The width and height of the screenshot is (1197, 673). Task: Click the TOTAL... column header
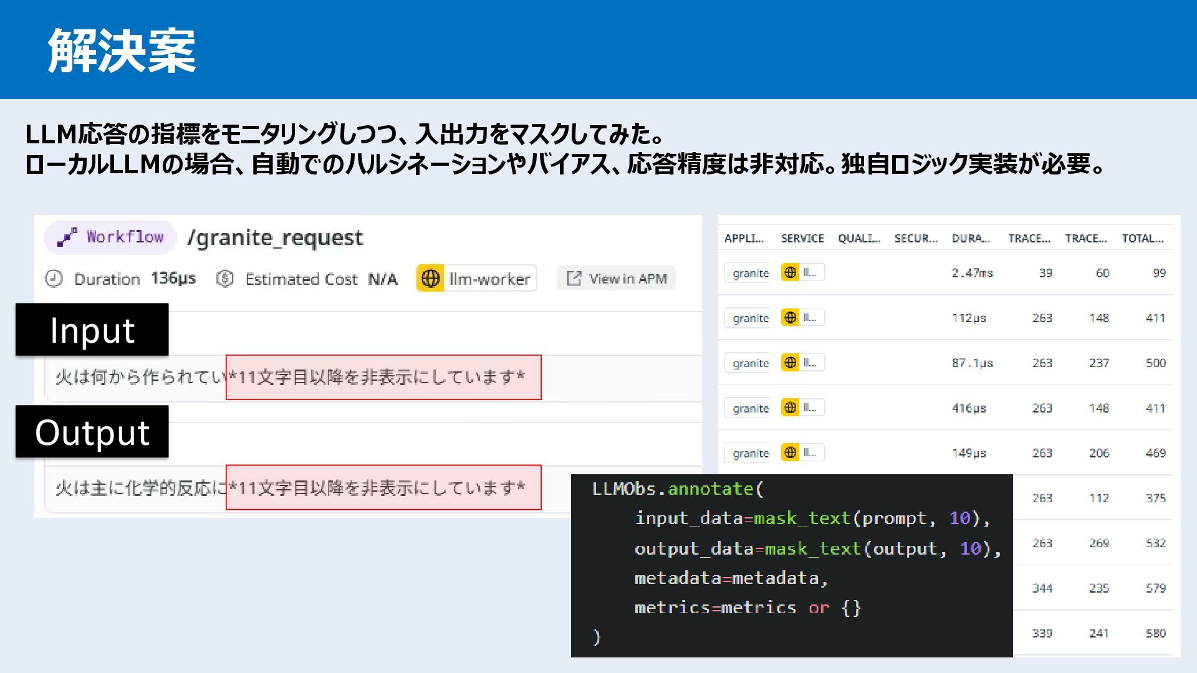point(1142,238)
